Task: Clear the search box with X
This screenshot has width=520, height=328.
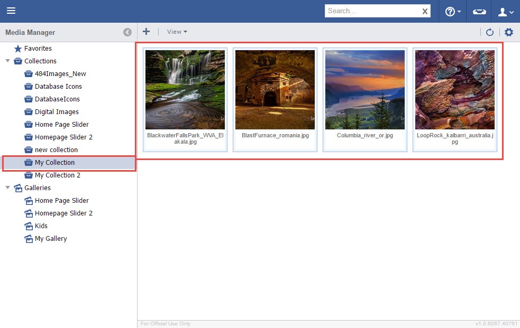Action: (425, 11)
